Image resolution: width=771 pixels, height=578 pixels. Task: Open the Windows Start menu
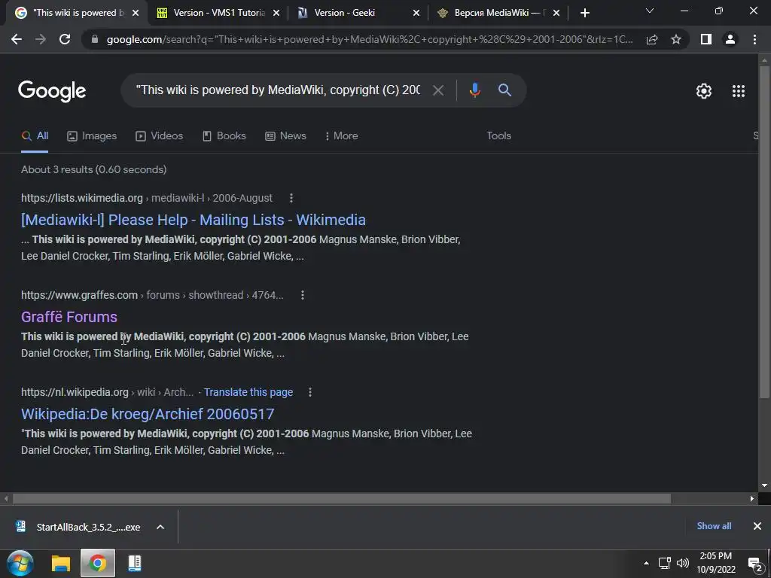(20, 563)
